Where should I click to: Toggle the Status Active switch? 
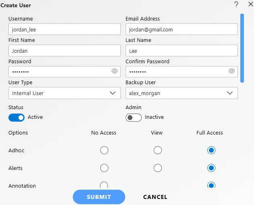click(x=17, y=117)
